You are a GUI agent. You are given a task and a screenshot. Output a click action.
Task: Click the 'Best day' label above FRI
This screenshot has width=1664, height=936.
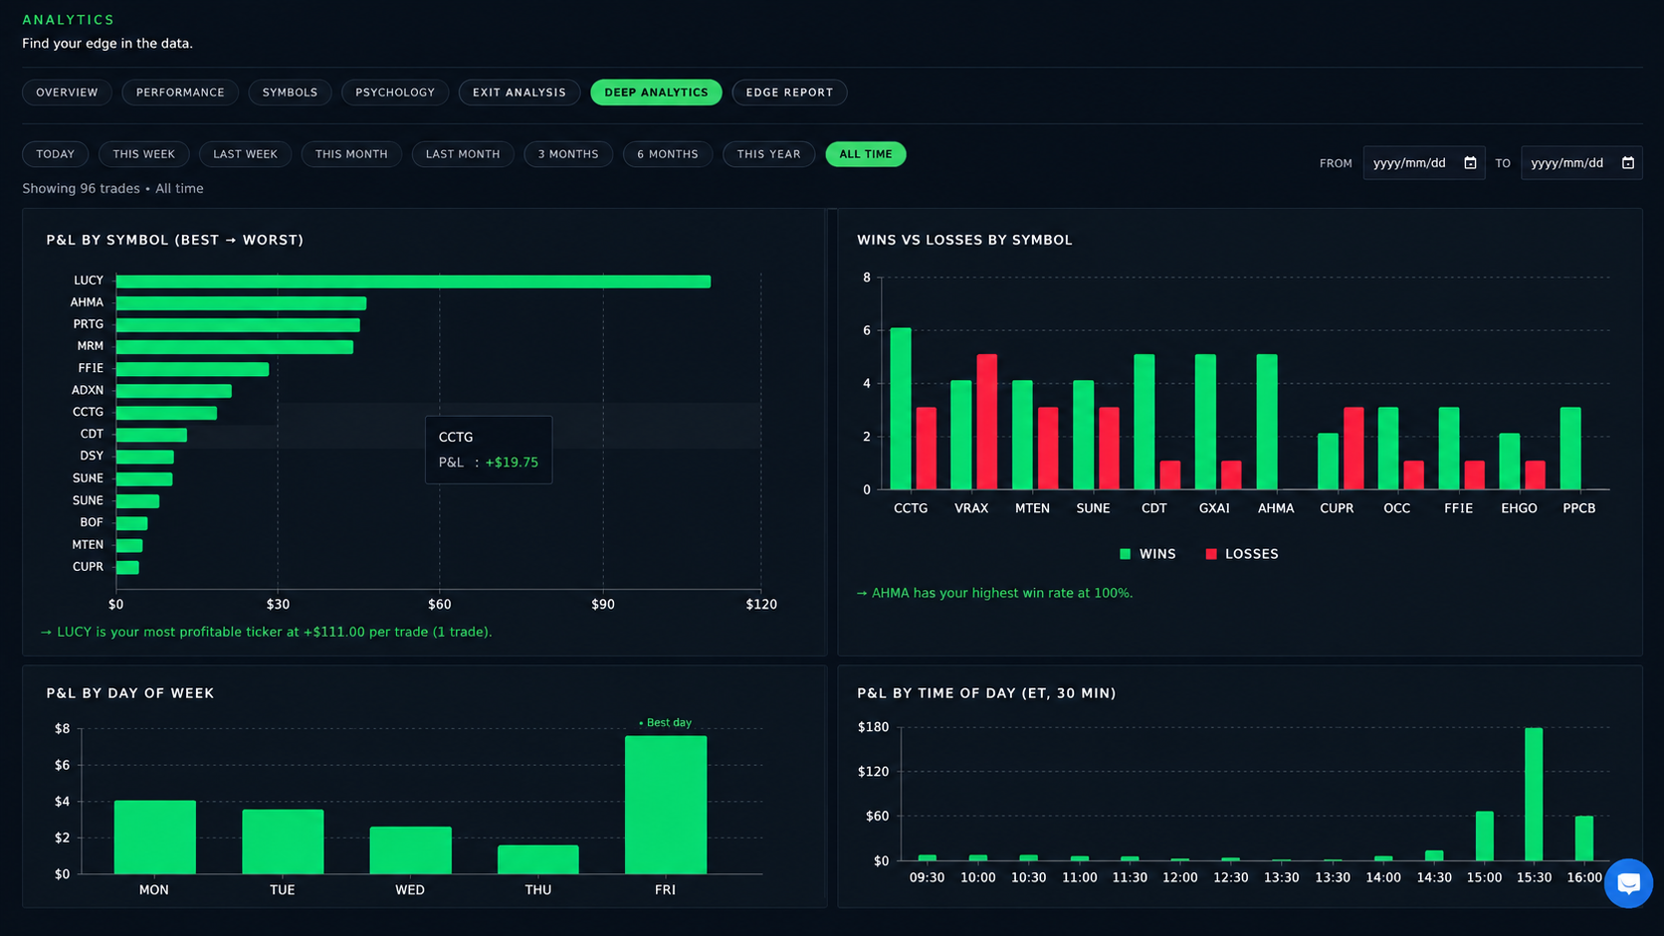[x=665, y=723]
